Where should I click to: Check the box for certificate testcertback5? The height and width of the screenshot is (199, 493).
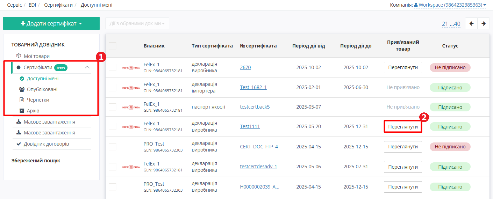[x=112, y=107]
